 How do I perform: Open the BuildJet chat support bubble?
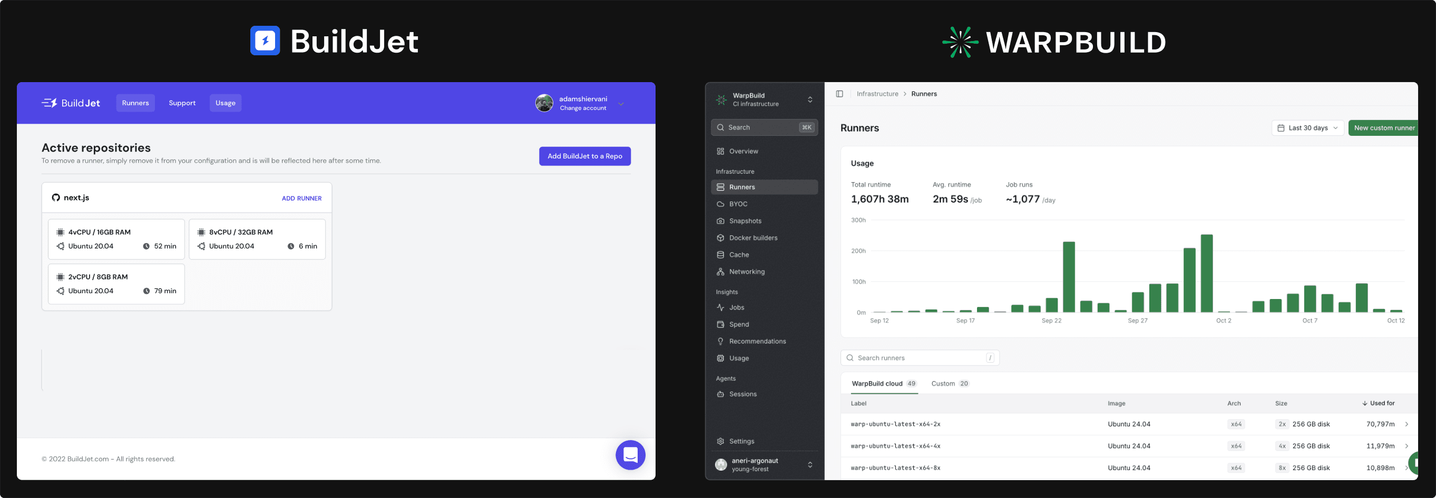point(630,455)
